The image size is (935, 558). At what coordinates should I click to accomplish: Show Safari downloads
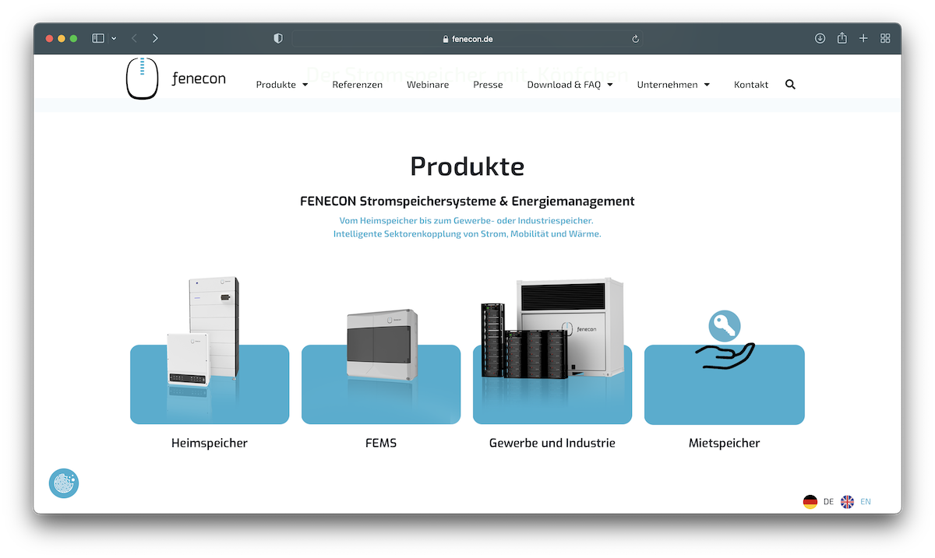point(820,38)
